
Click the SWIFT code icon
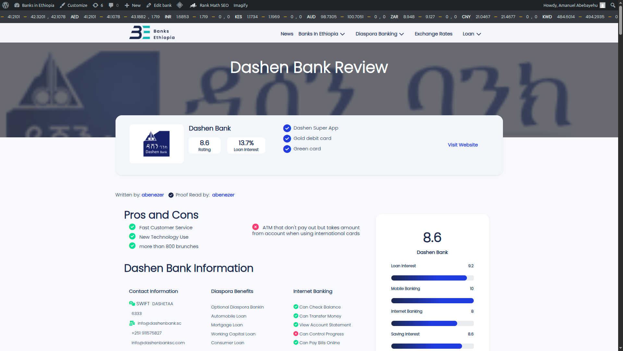(132, 304)
